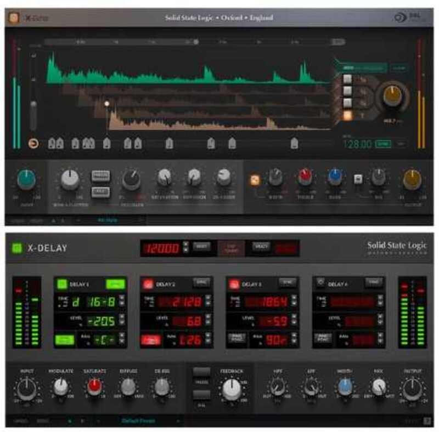439x432 pixels.
Task: Click the red Saturate knob
Action: point(94,387)
